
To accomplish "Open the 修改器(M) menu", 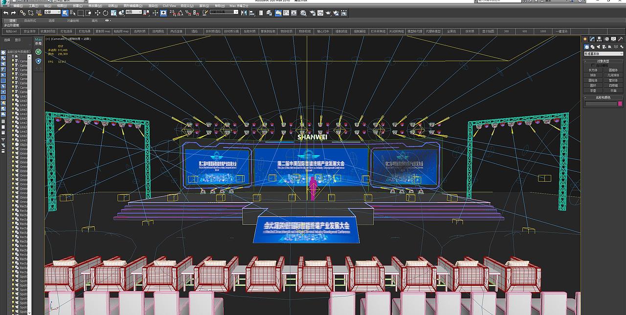I will point(95,5).
